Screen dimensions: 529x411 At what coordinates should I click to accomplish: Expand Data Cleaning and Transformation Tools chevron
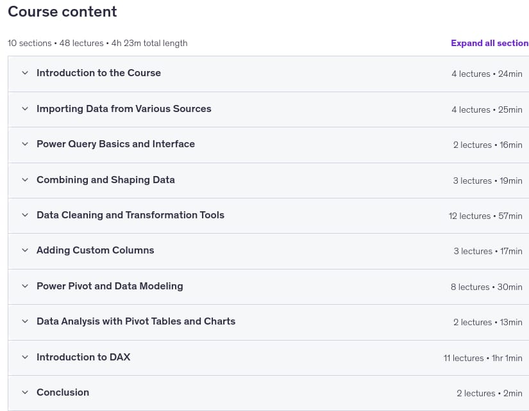[x=25, y=215]
